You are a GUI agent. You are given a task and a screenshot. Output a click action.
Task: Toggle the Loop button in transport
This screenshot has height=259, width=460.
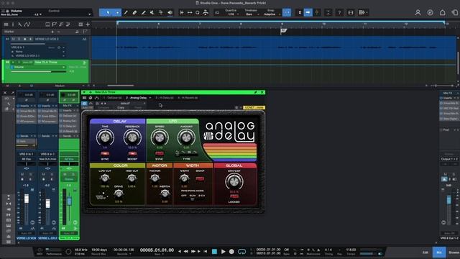(x=241, y=252)
